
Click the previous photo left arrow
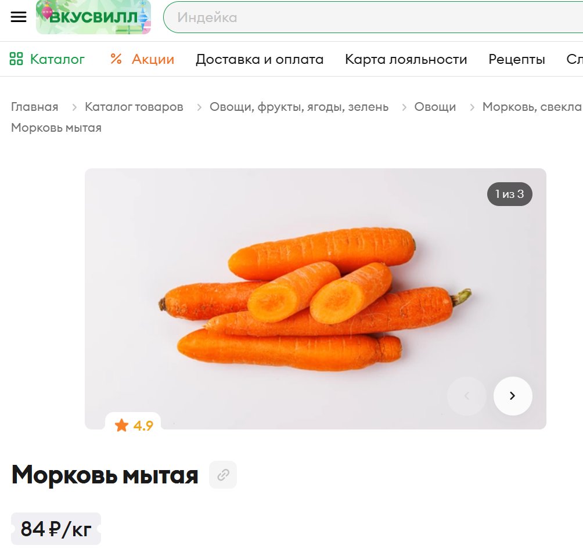click(467, 396)
